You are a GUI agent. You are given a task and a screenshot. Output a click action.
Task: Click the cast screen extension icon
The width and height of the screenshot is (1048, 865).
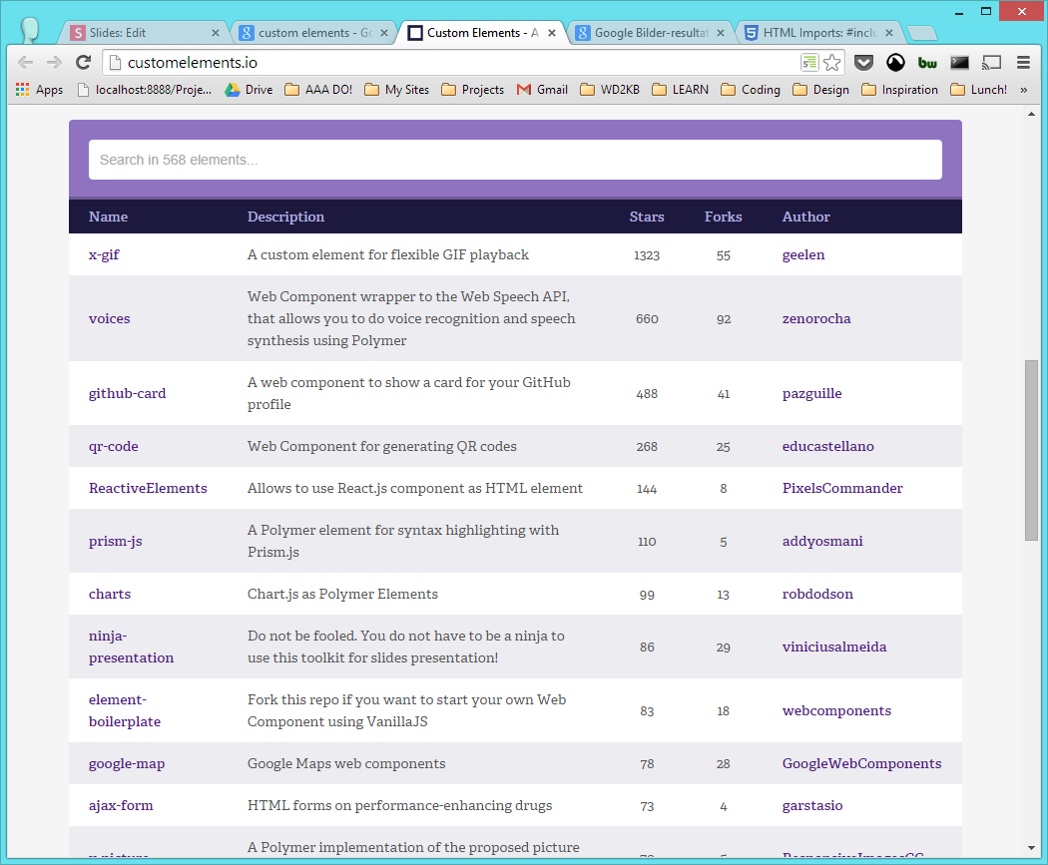pyautogui.click(x=991, y=63)
